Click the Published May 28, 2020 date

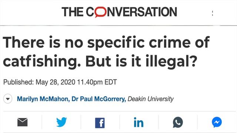tap(60, 82)
